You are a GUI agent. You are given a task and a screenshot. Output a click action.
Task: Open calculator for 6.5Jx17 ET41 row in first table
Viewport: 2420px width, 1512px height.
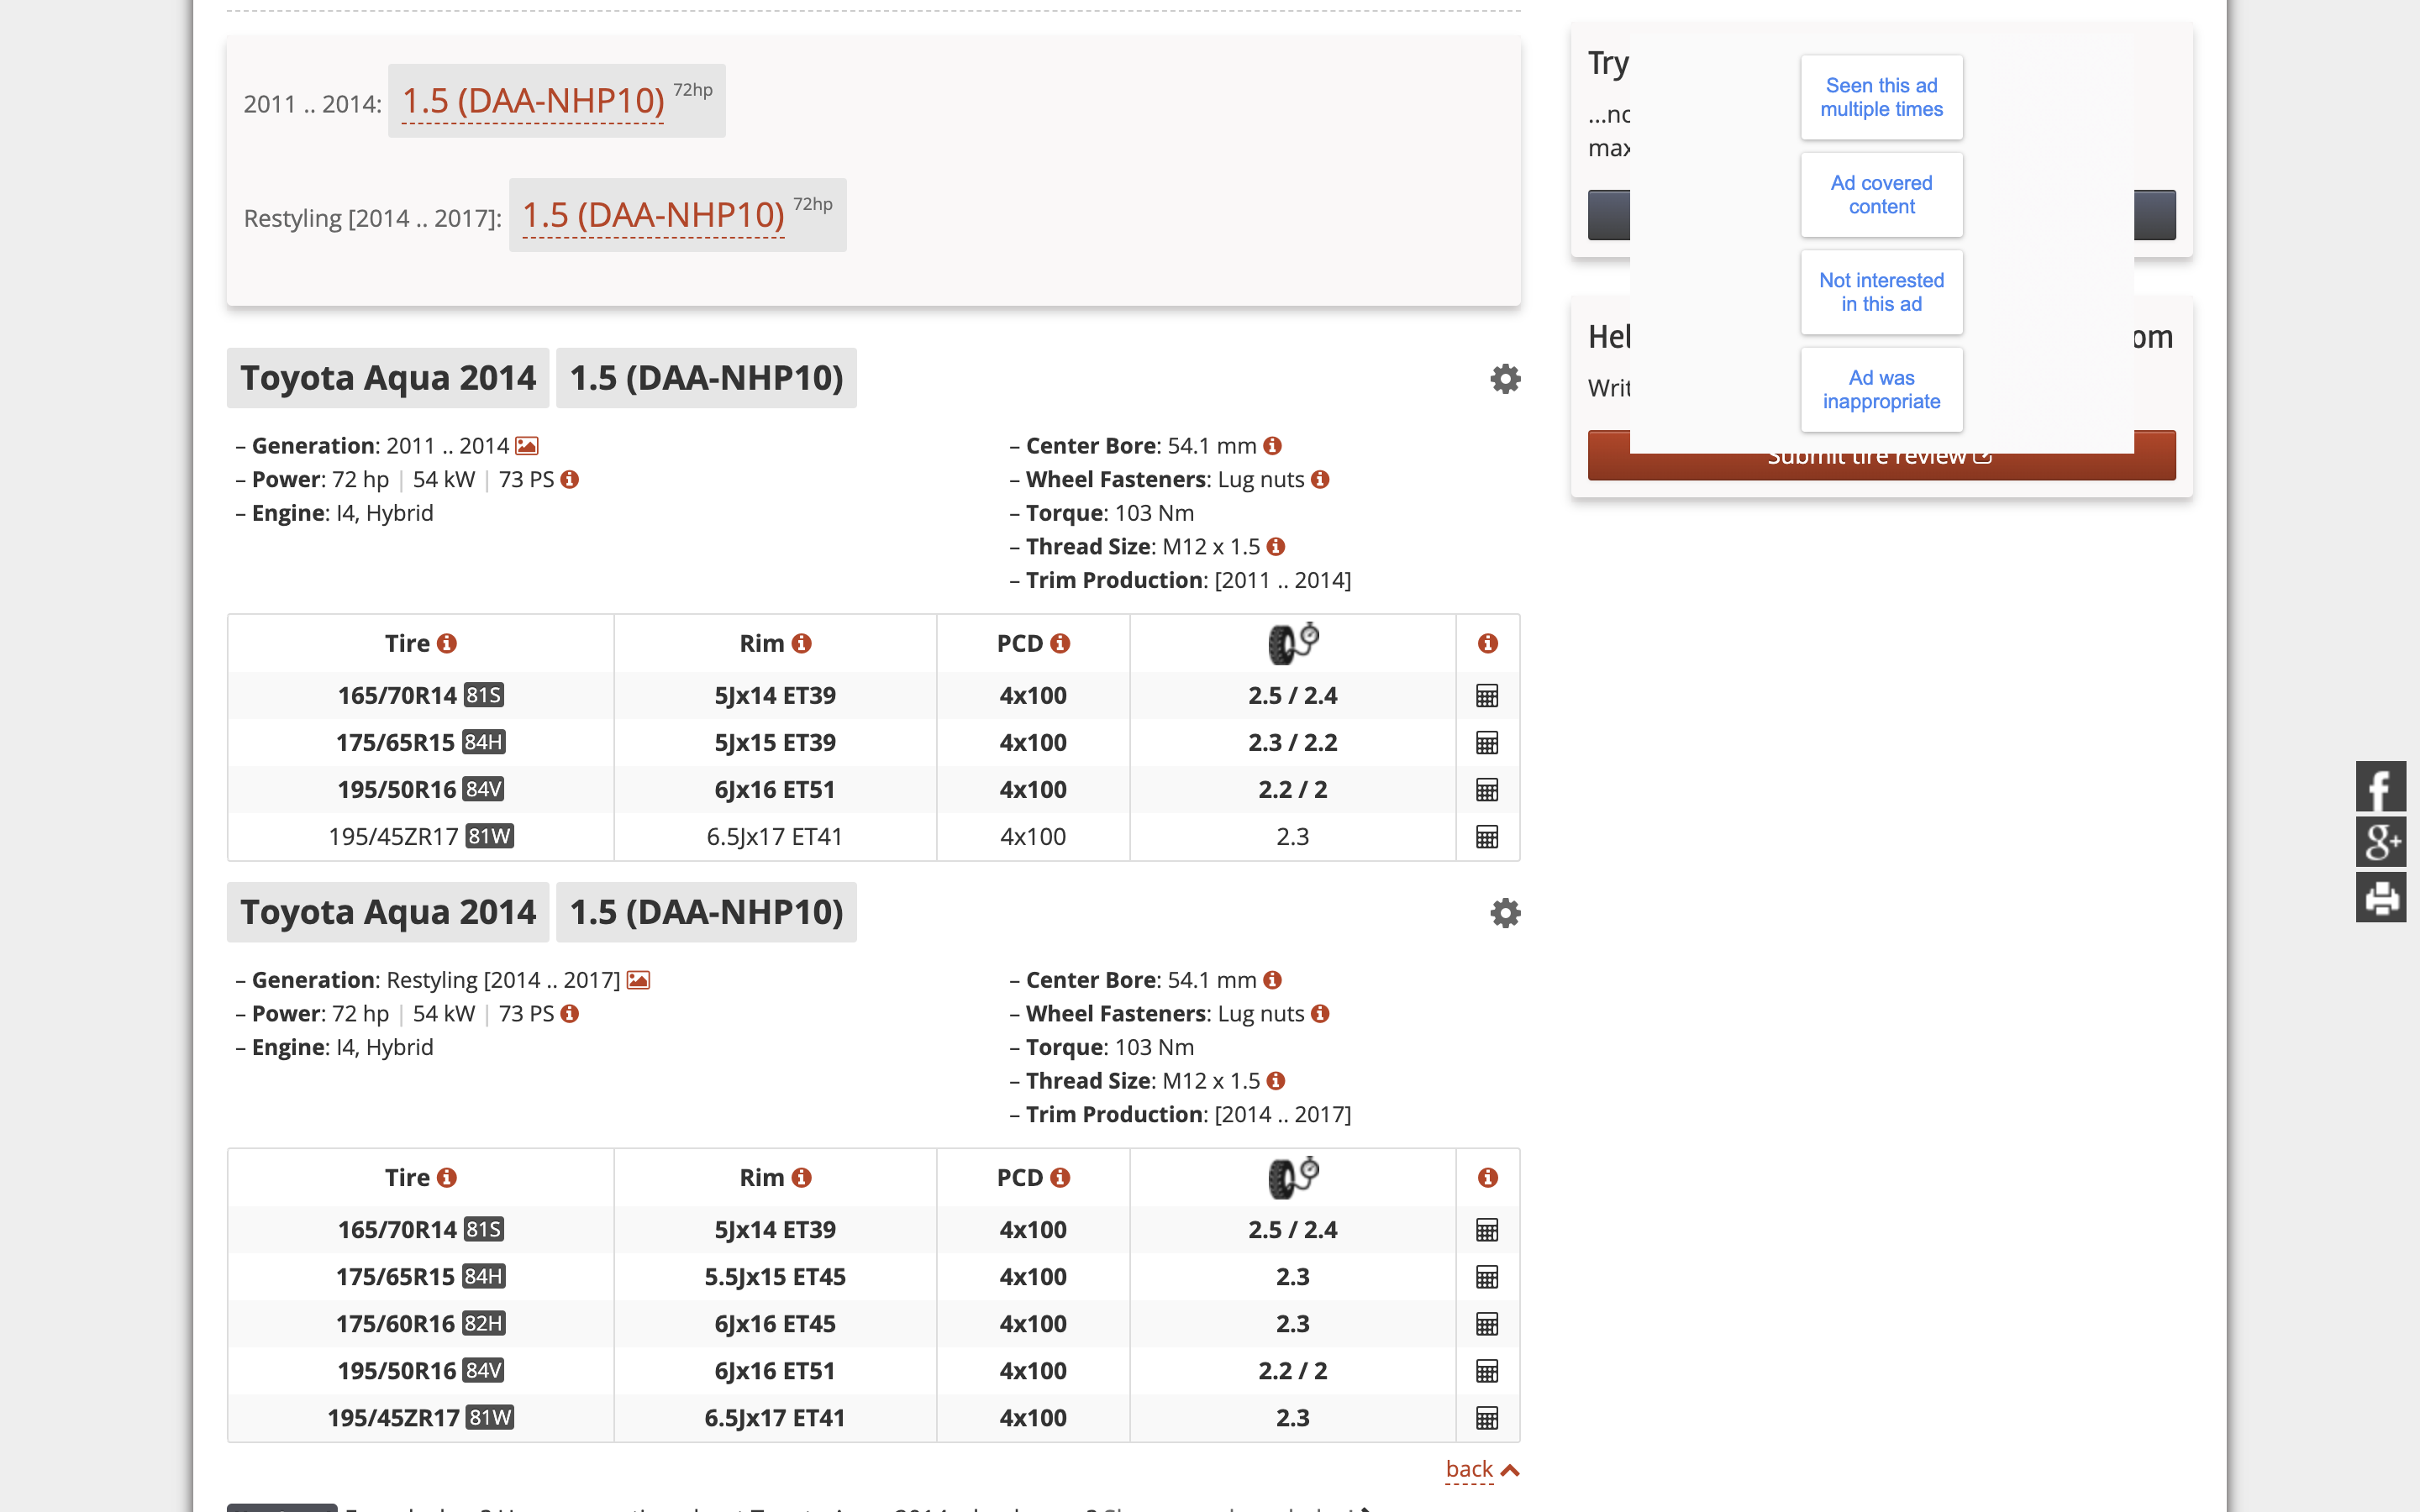pos(1487,837)
